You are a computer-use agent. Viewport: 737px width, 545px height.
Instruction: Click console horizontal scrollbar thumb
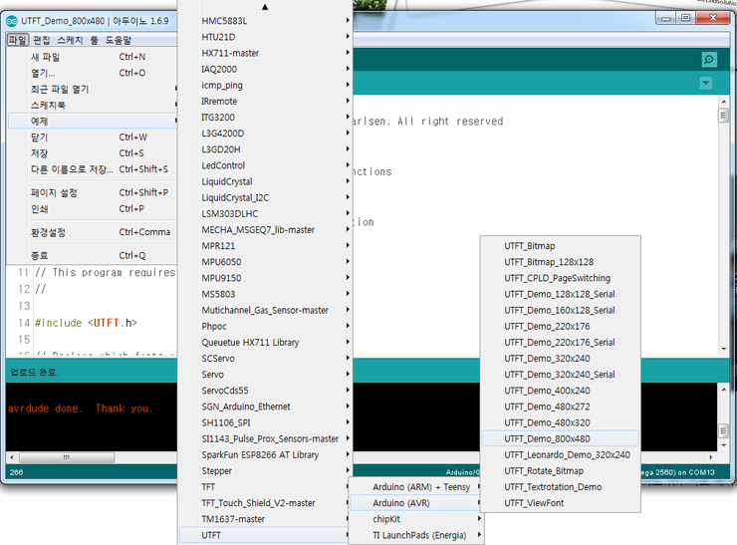click(67, 457)
